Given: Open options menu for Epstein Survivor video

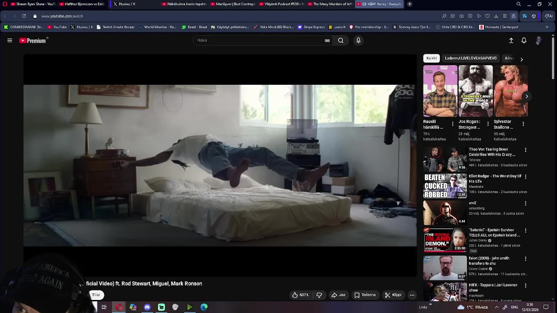Looking at the screenshot, I should point(525,231).
